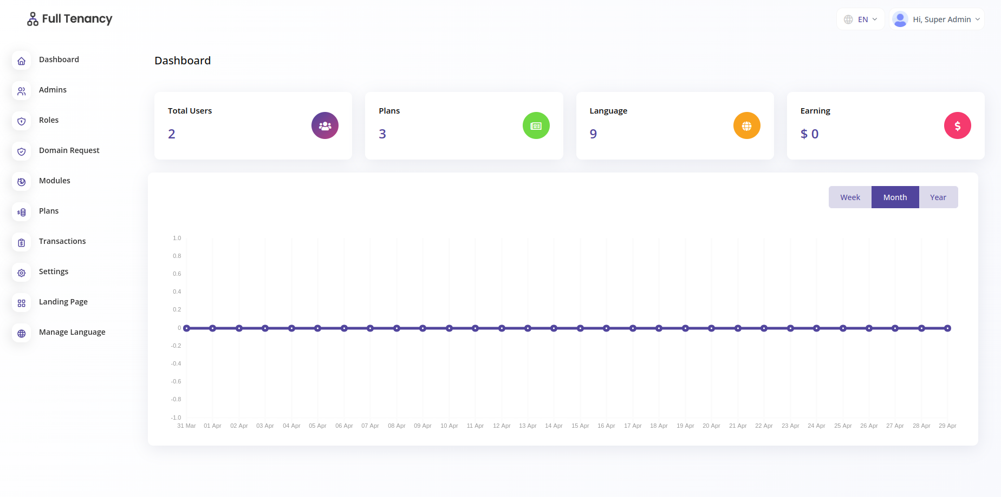Click the Manage Language globe icon
Image resolution: width=1001 pixels, height=497 pixels.
pos(21,333)
